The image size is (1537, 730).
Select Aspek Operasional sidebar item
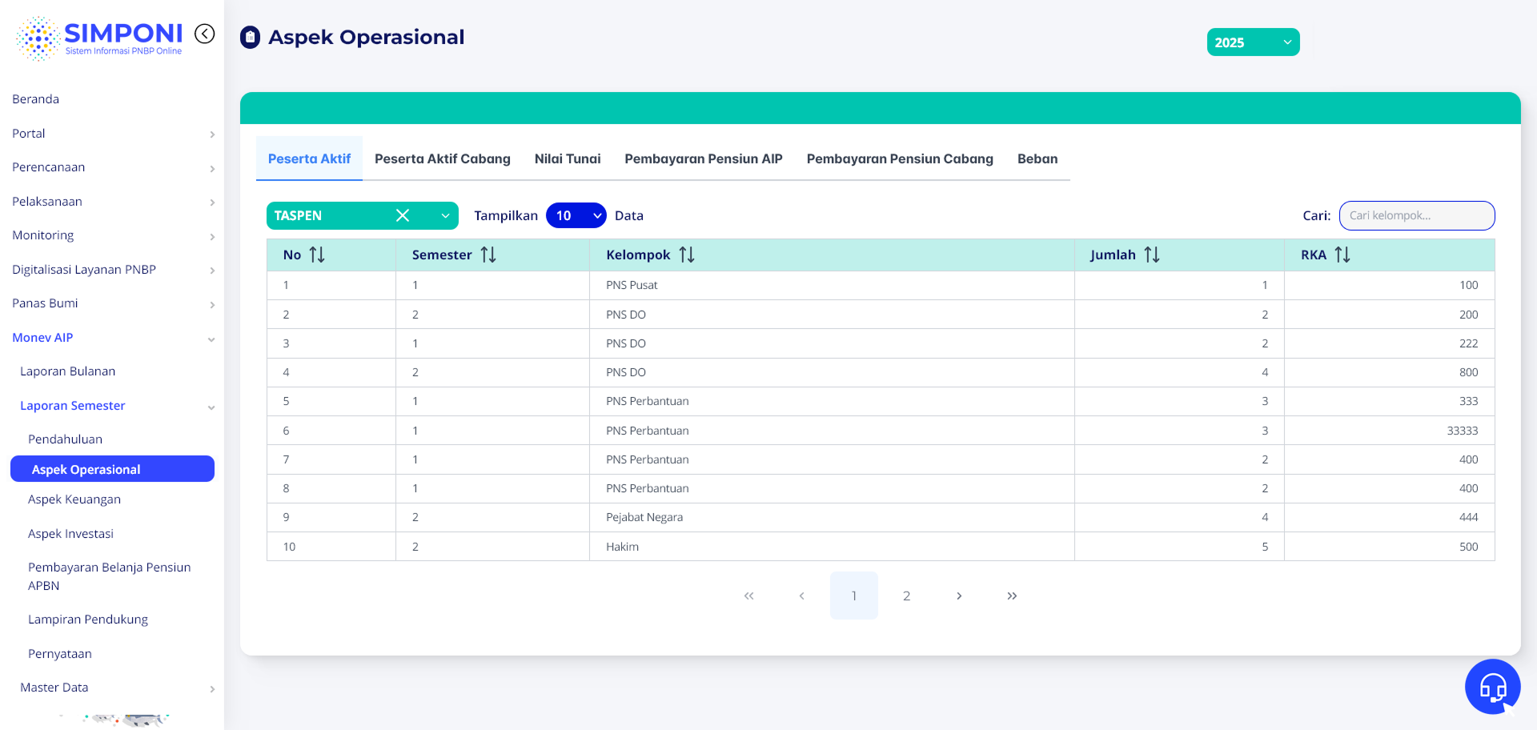tap(112, 469)
